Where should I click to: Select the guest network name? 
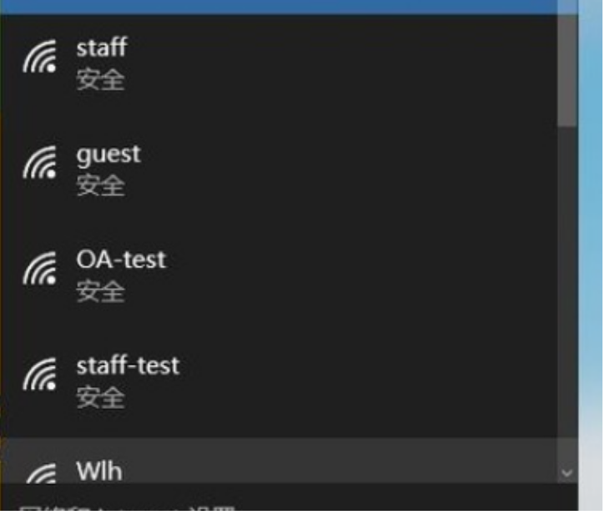(x=108, y=154)
